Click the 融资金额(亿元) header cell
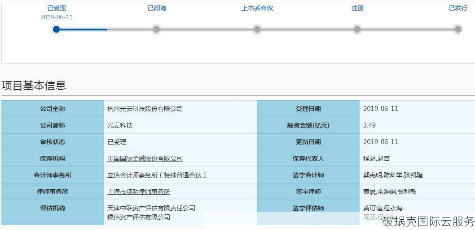The image size is (475, 230). pos(308,125)
